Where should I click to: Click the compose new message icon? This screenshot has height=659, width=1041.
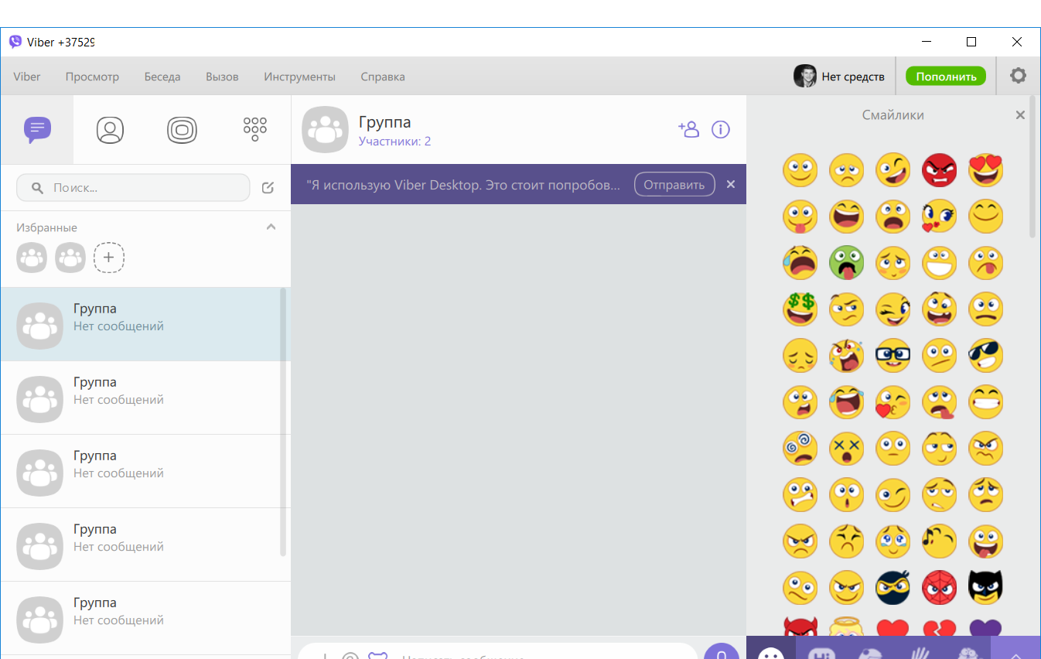click(x=268, y=187)
